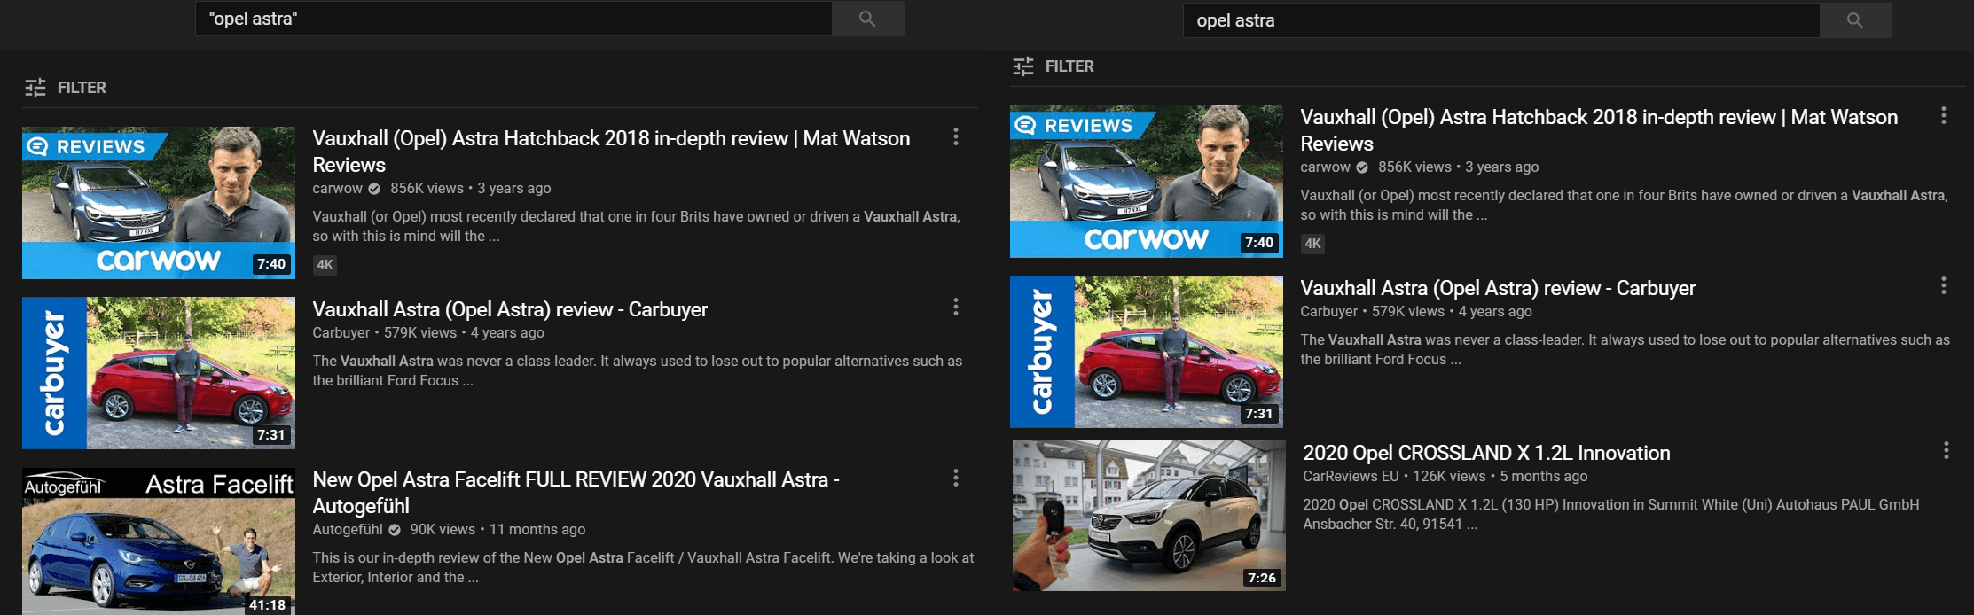This screenshot has height=615, width=1974.
Task: Click the "126K views • 5 months ago" text
Action: click(x=1500, y=477)
